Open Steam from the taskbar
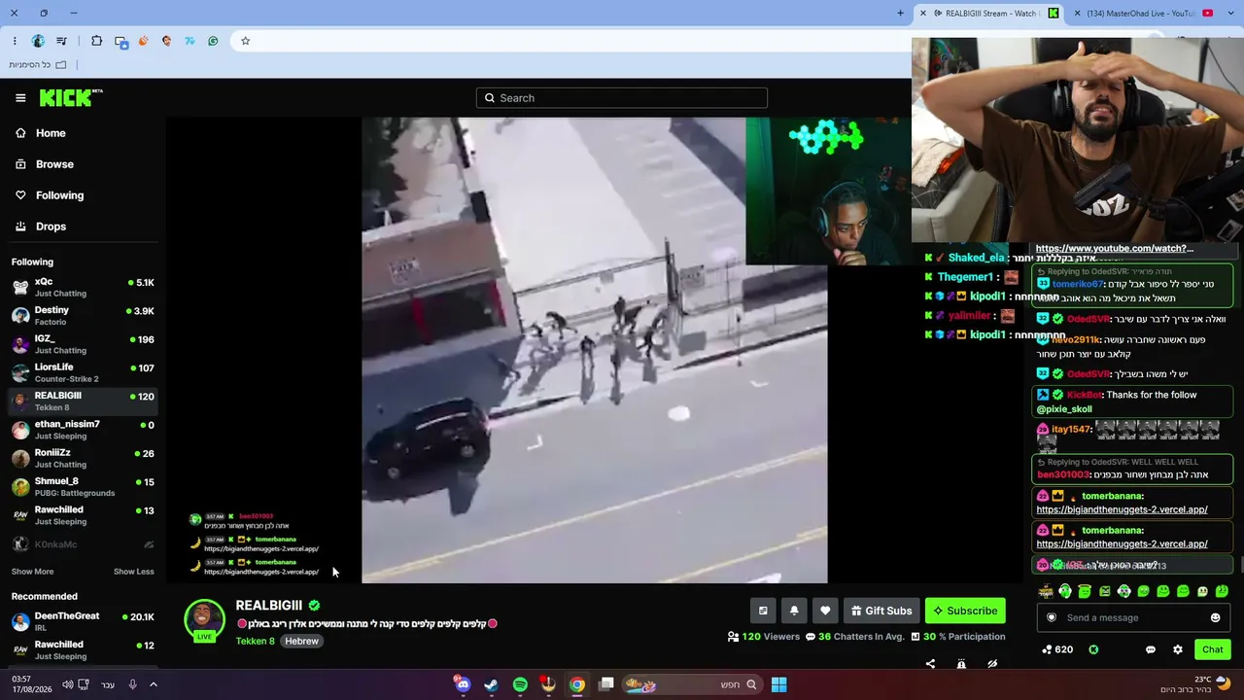Screen dimensions: 1244x700 491,684
